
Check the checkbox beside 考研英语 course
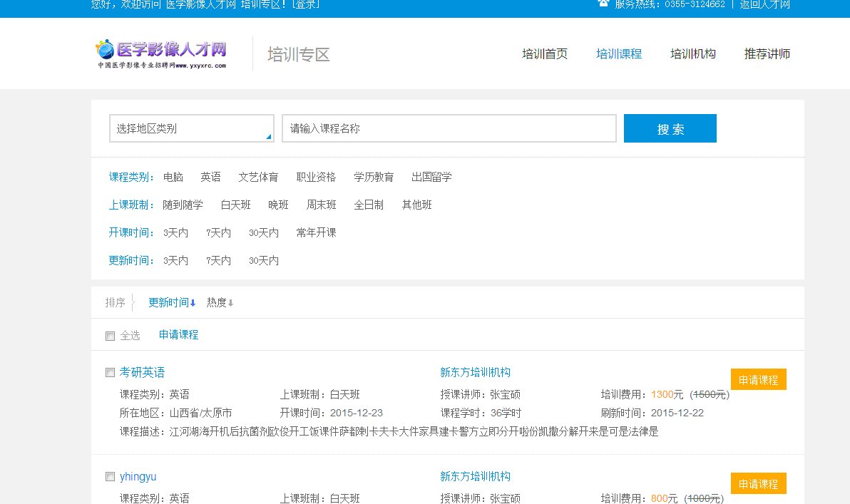(110, 371)
